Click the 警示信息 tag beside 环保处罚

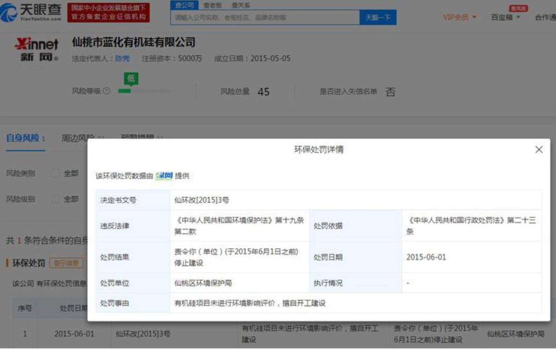tap(66, 263)
